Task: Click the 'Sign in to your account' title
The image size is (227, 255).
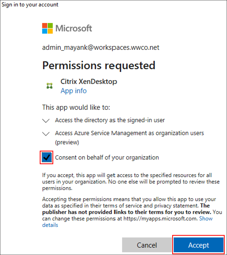Action: (30, 5)
